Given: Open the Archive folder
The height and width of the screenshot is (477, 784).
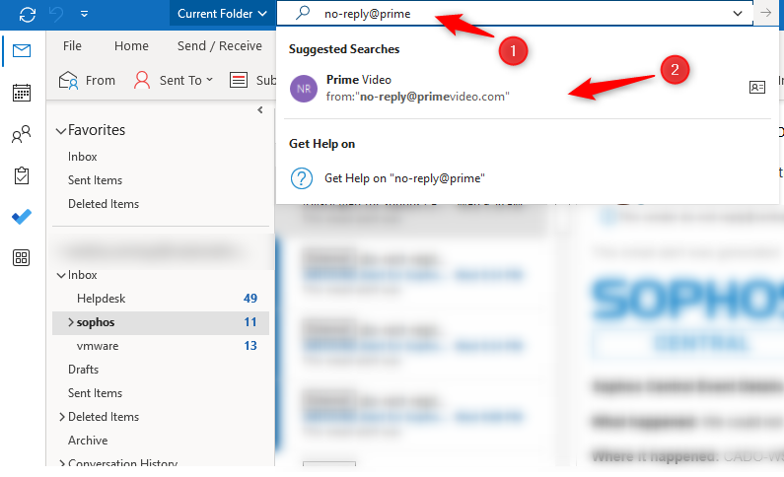Looking at the screenshot, I should coord(88,441).
